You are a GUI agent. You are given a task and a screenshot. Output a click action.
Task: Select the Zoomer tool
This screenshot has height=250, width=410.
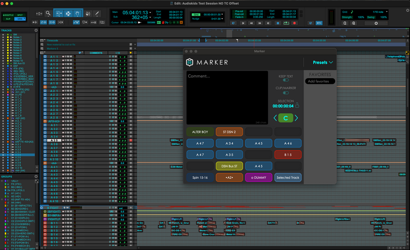click(48, 13)
